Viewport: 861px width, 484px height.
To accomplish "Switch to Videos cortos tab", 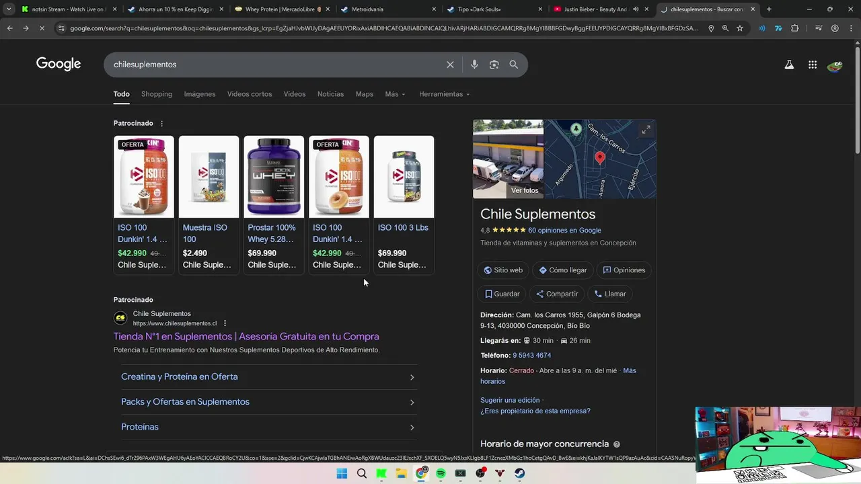I will (x=250, y=94).
